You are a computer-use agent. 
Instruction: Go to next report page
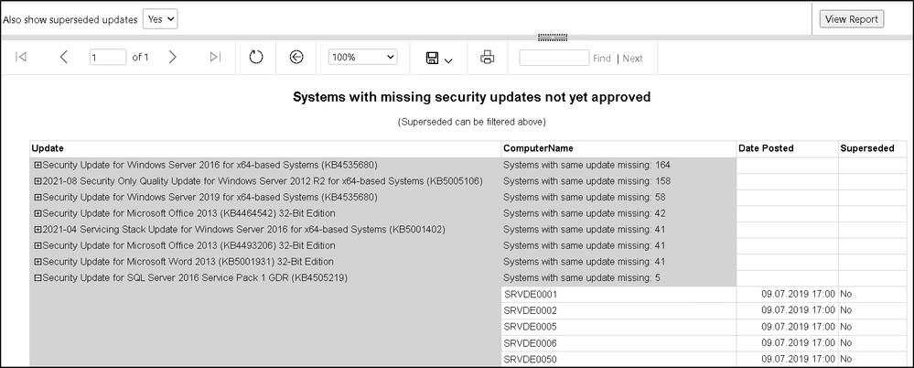coord(172,58)
